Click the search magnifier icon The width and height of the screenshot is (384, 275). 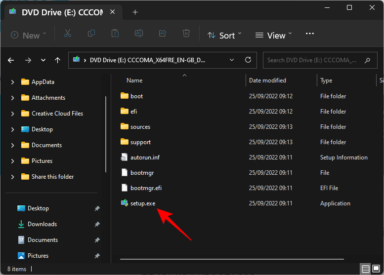click(367, 60)
